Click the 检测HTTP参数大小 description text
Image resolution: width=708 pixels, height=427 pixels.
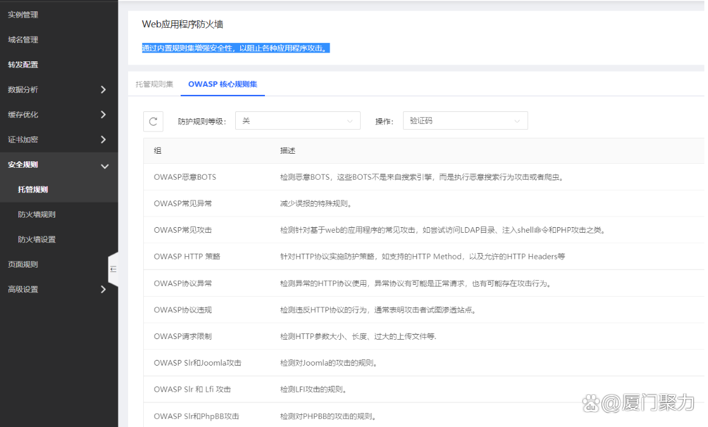(358, 337)
